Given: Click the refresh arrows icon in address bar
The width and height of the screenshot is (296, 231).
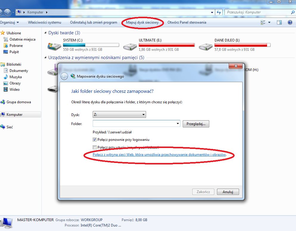Looking at the screenshot, I should tap(219, 12).
